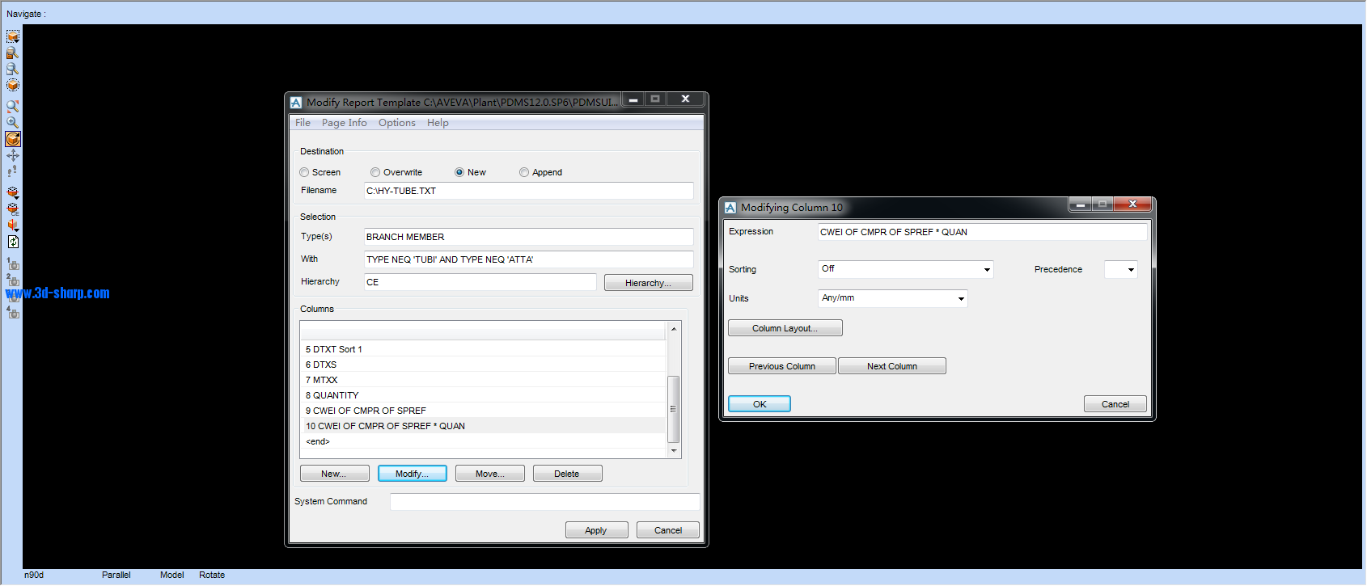The height and width of the screenshot is (586, 1367).
Task: Click the columns list scroll up arrow
Action: [x=673, y=329]
